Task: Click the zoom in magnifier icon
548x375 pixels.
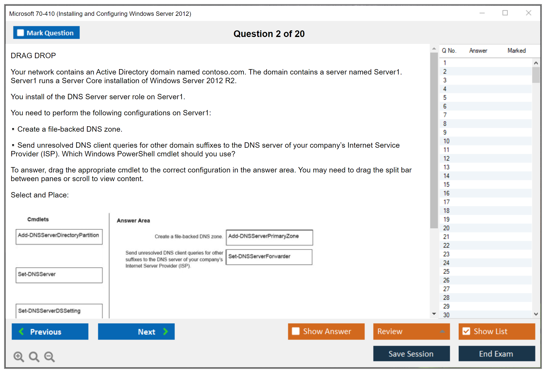Action: point(18,356)
